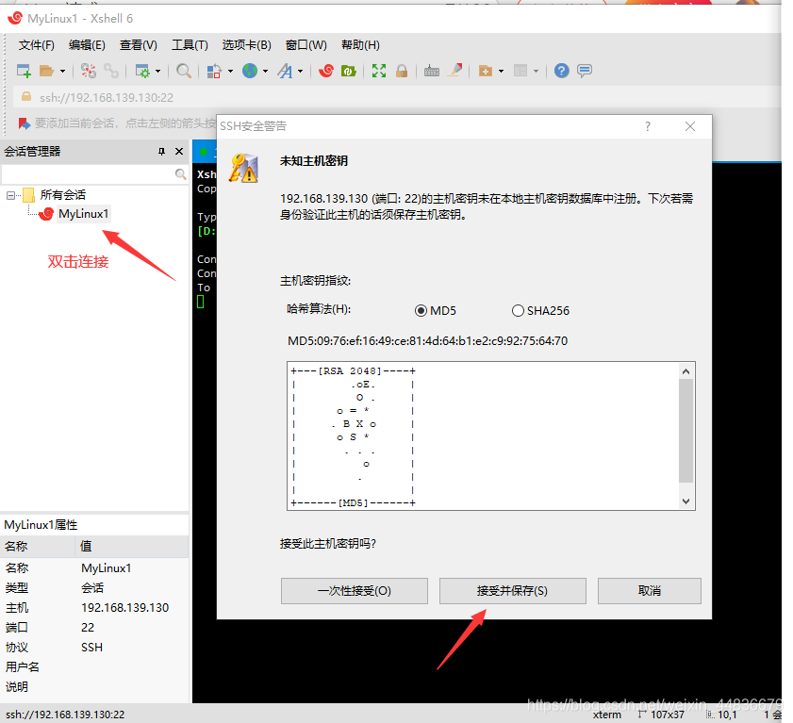Image resolution: width=793 pixels, height=723 pixels.
Task: Click the new folder plus toolbar icon
Action: tap(486, 71)
